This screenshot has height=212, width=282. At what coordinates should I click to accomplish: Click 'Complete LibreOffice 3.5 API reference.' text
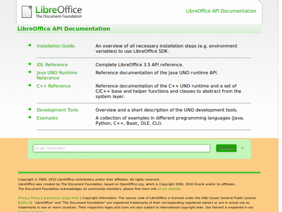[139, 65]
